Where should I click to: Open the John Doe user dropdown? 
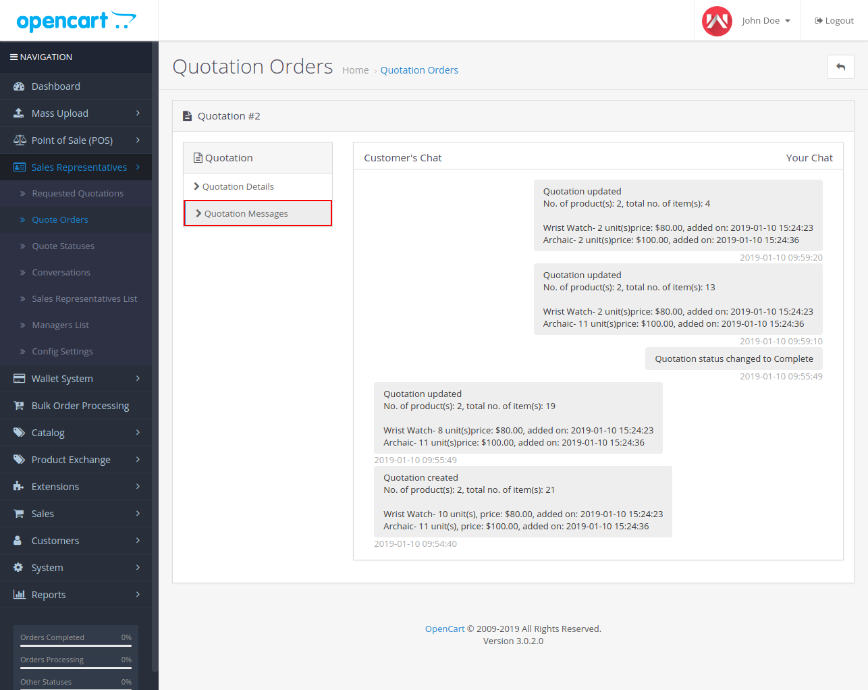(x=765, y=21)
